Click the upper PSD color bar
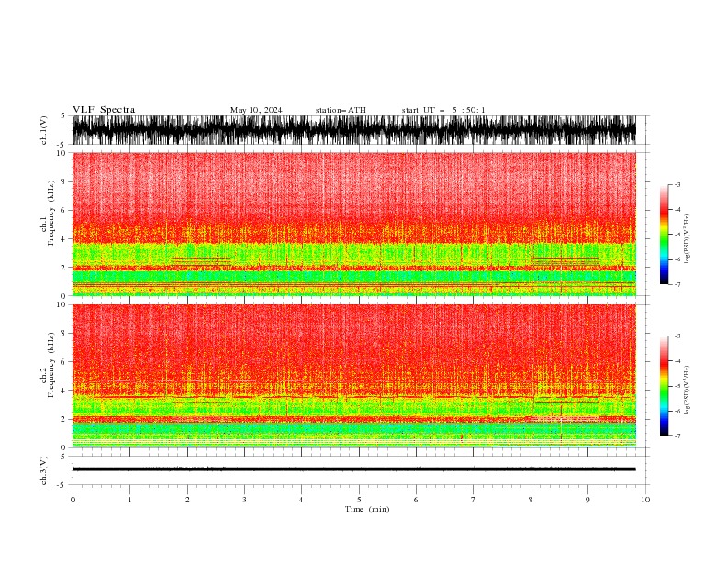727x561 pixels. point(664,235)
